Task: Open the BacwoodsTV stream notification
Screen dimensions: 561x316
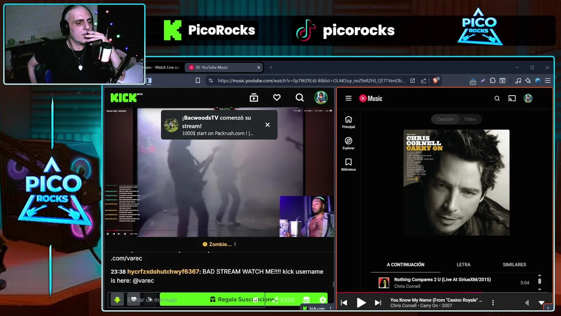Action: coord(219,125)
